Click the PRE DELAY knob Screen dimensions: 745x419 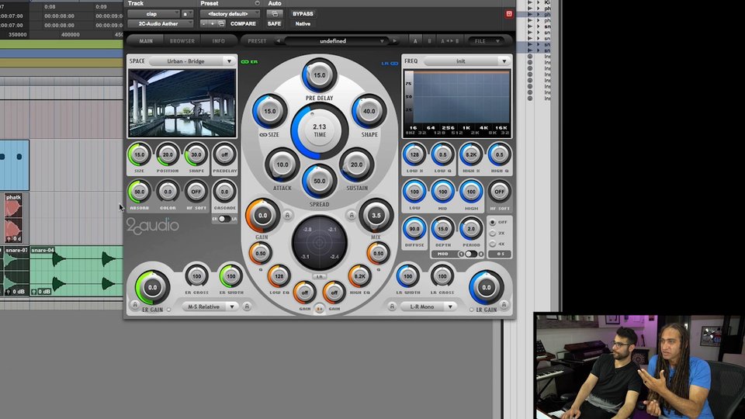coord(319,75)
